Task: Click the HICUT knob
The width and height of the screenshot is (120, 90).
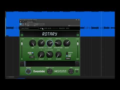Action: click(x=67, y=43)
